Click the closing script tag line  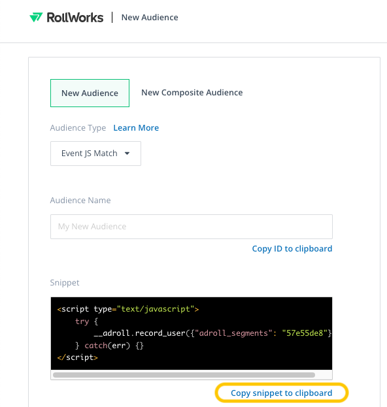point(77,357)
